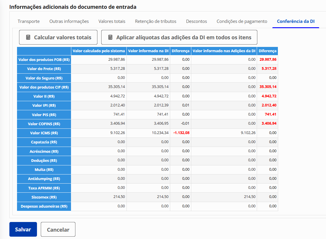Switch to Condições de pagamento tab

pos(242,21)
